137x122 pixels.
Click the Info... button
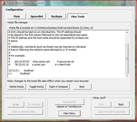tap(103, 104)
